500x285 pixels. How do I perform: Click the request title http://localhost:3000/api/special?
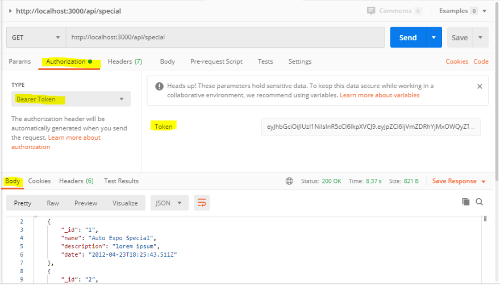68,11
